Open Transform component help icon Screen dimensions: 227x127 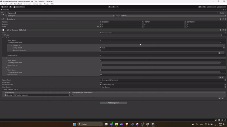[221, 19]
